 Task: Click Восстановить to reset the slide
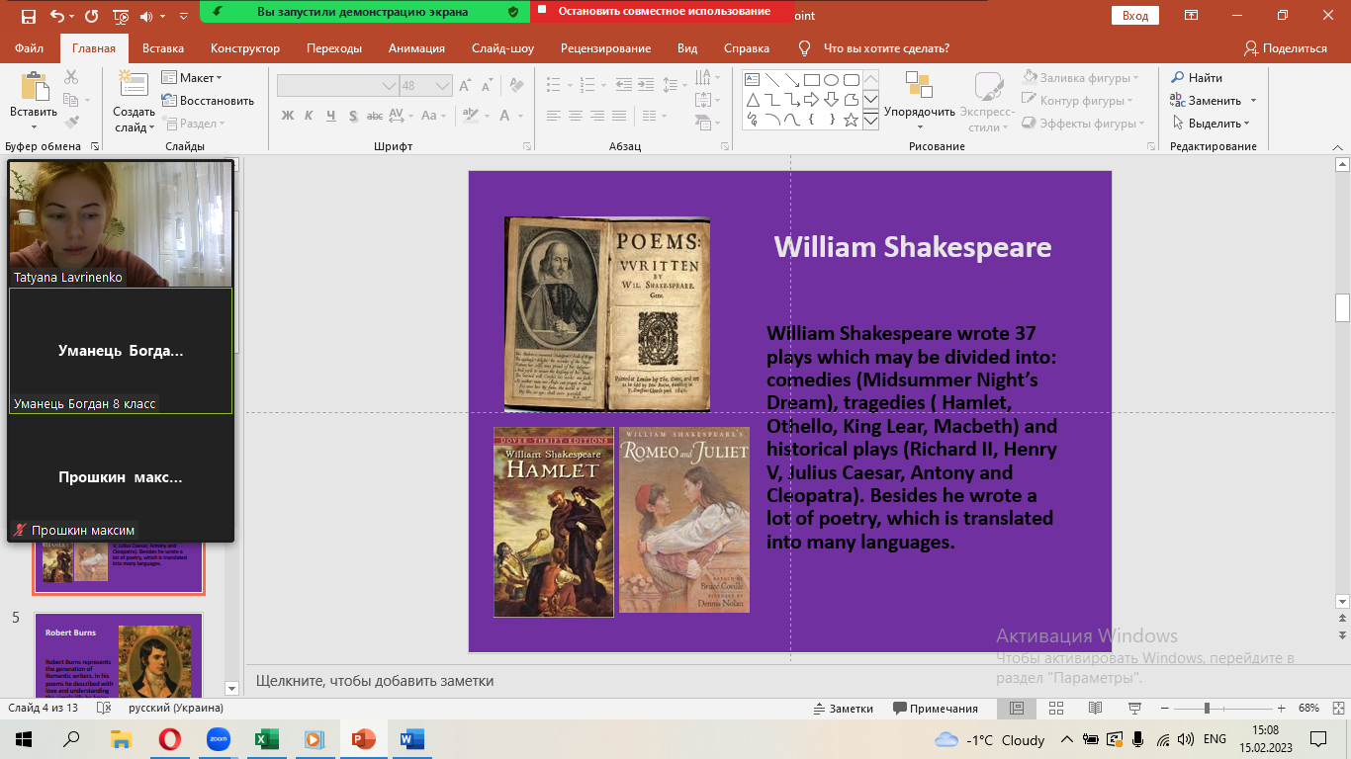tap(208, 101)
